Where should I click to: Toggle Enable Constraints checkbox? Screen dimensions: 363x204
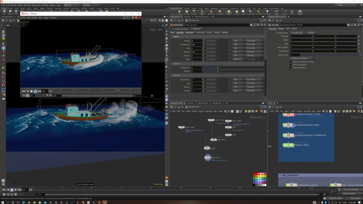[290, 68]
